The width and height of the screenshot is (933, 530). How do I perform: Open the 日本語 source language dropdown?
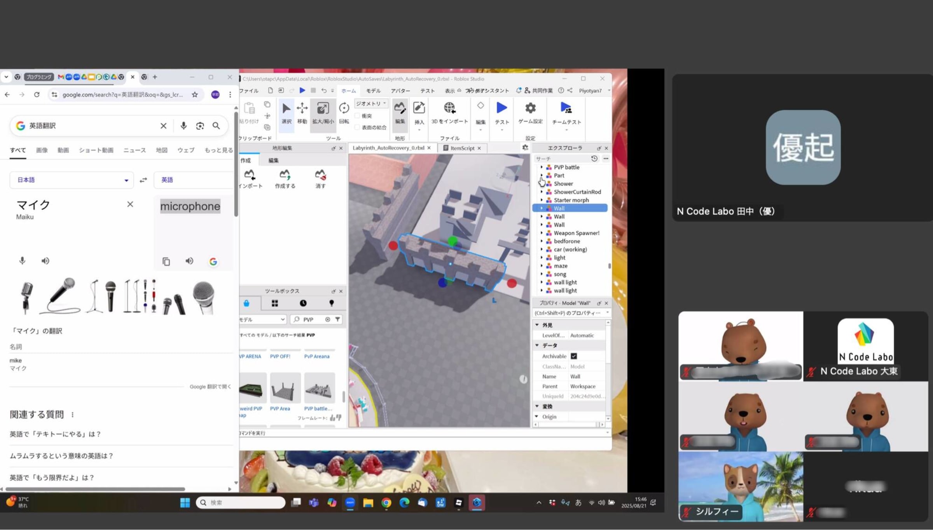pyautogui.click(x=72, y=180)
